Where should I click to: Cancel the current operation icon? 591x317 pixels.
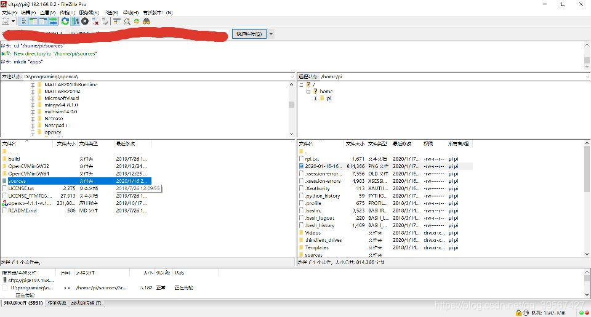click(85, 22)
